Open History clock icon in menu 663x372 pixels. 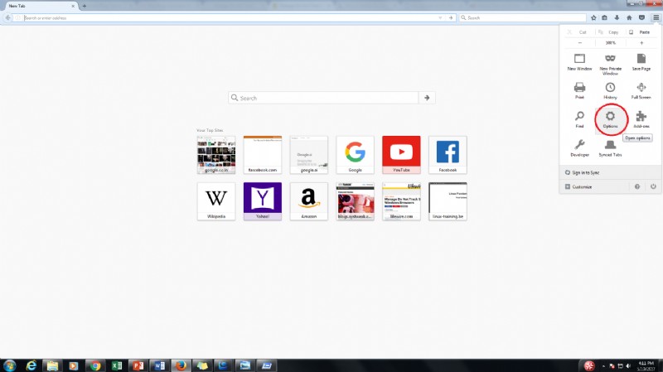610,90
